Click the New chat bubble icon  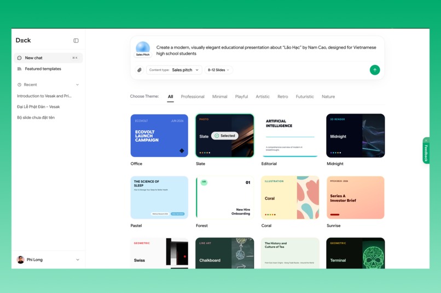click(19, 58)
